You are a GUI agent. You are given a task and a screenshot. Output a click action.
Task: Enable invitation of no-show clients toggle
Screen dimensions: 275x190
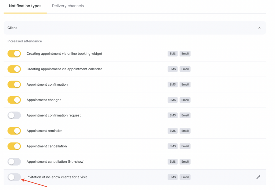14,177
